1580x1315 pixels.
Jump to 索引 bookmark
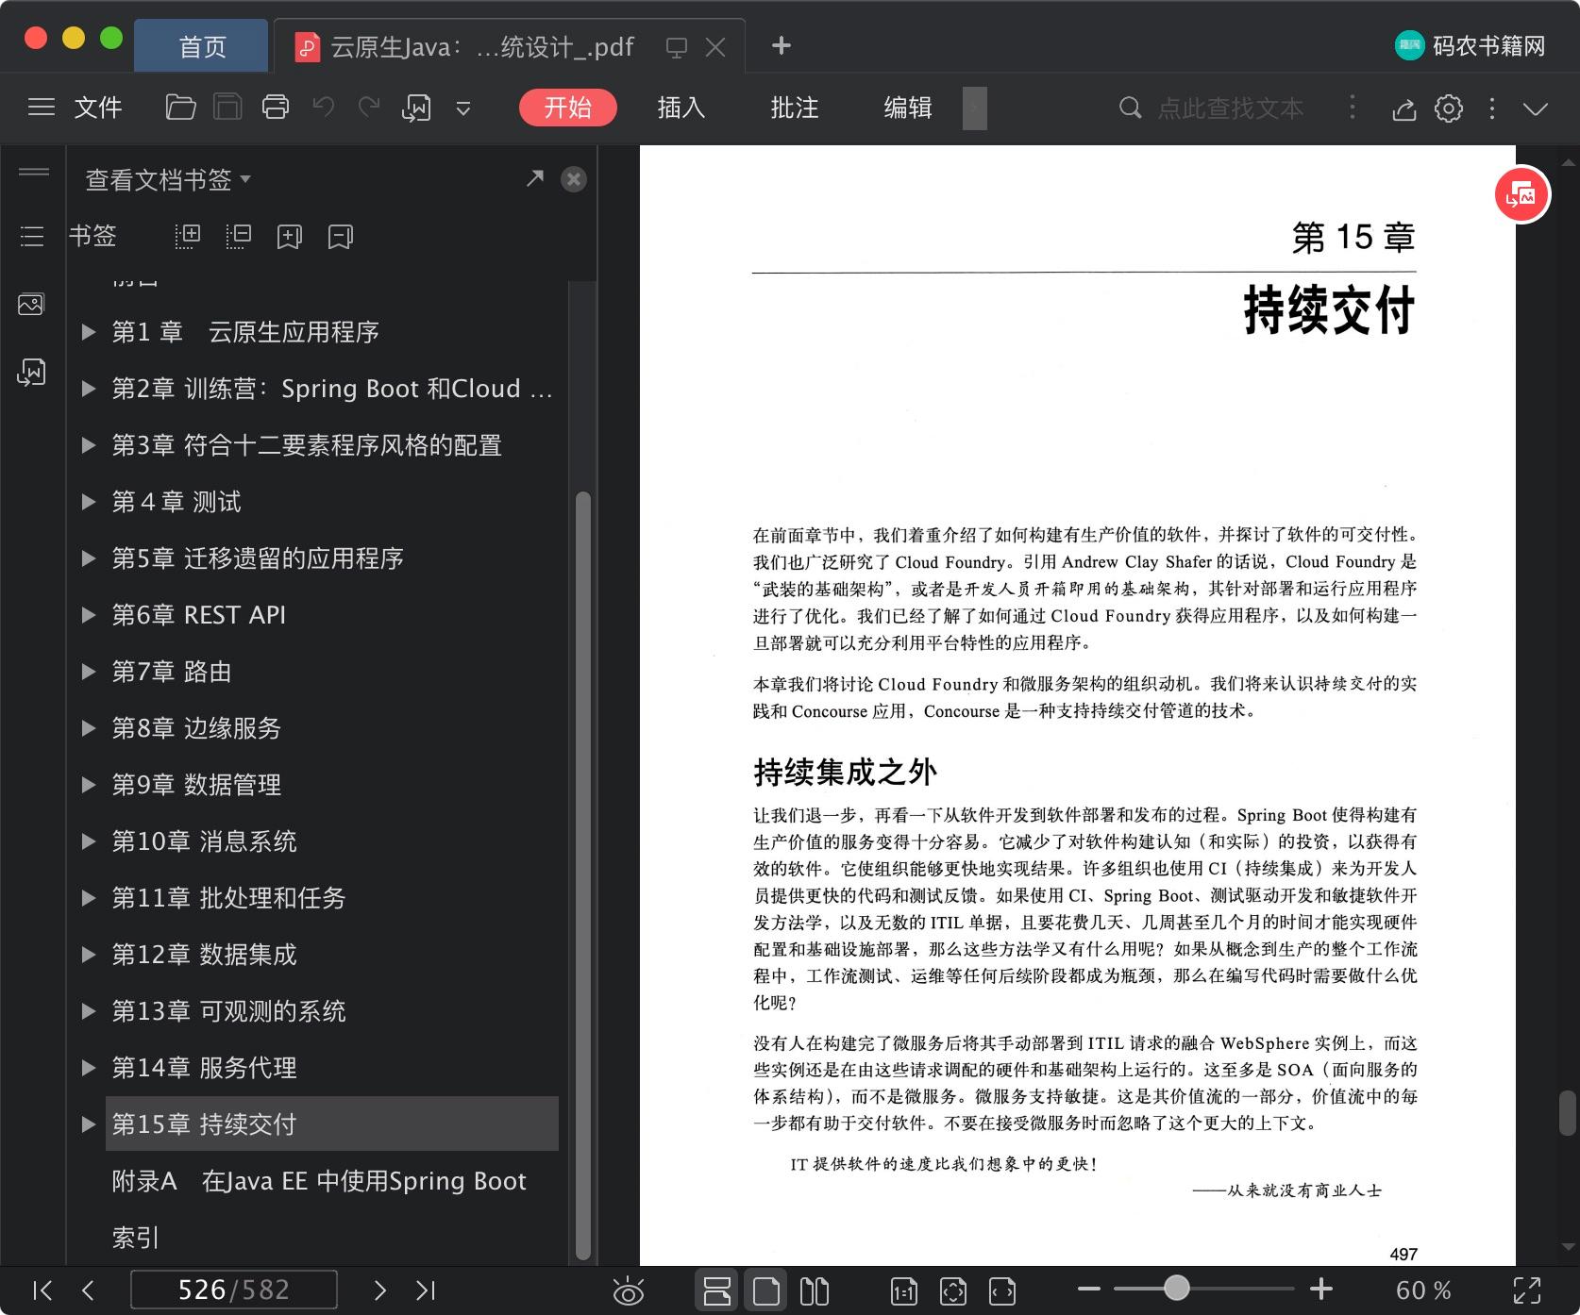pos(136,1238)
